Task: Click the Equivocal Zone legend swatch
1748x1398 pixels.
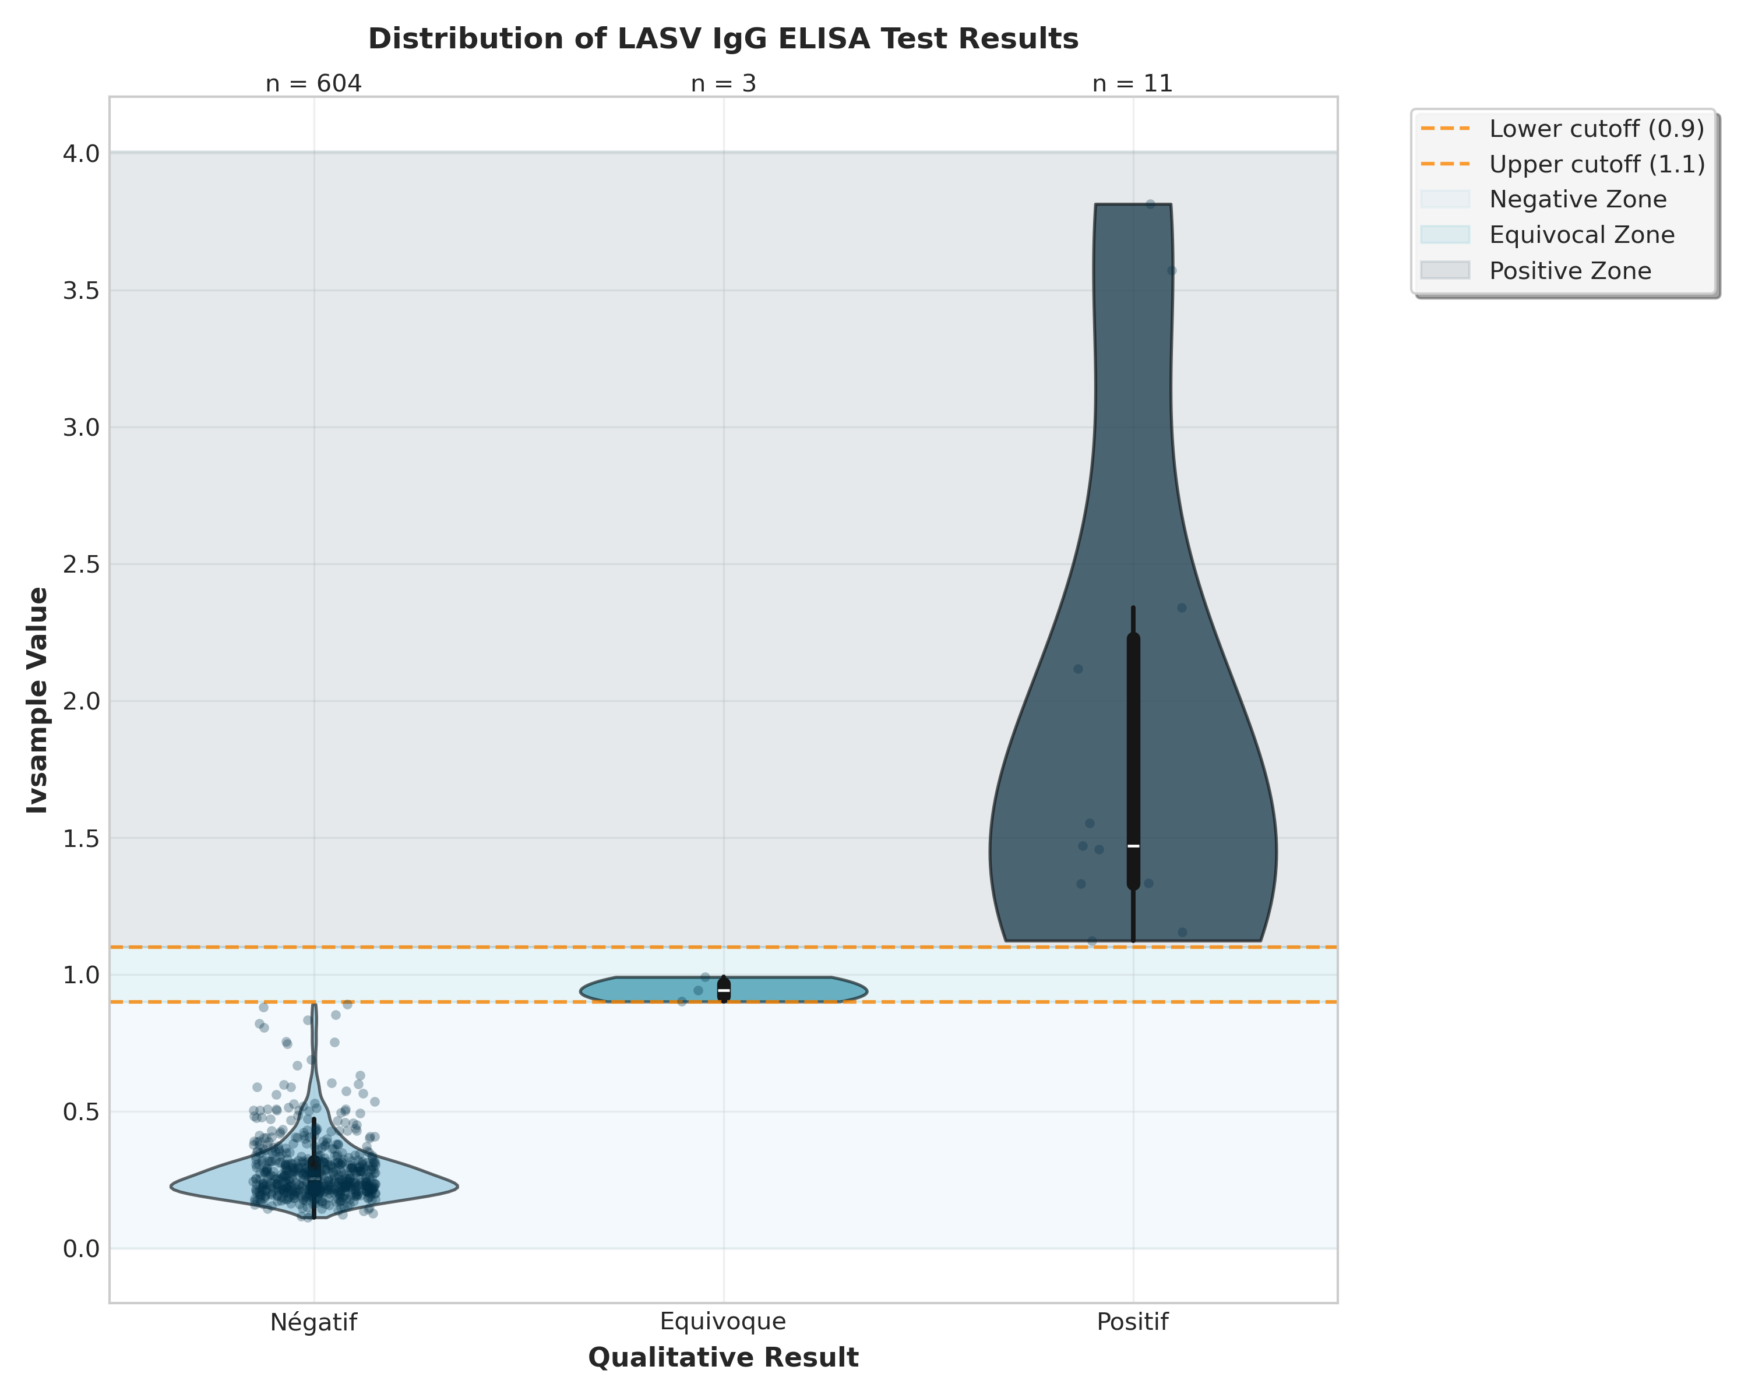Action: [x=1445, y=235]
